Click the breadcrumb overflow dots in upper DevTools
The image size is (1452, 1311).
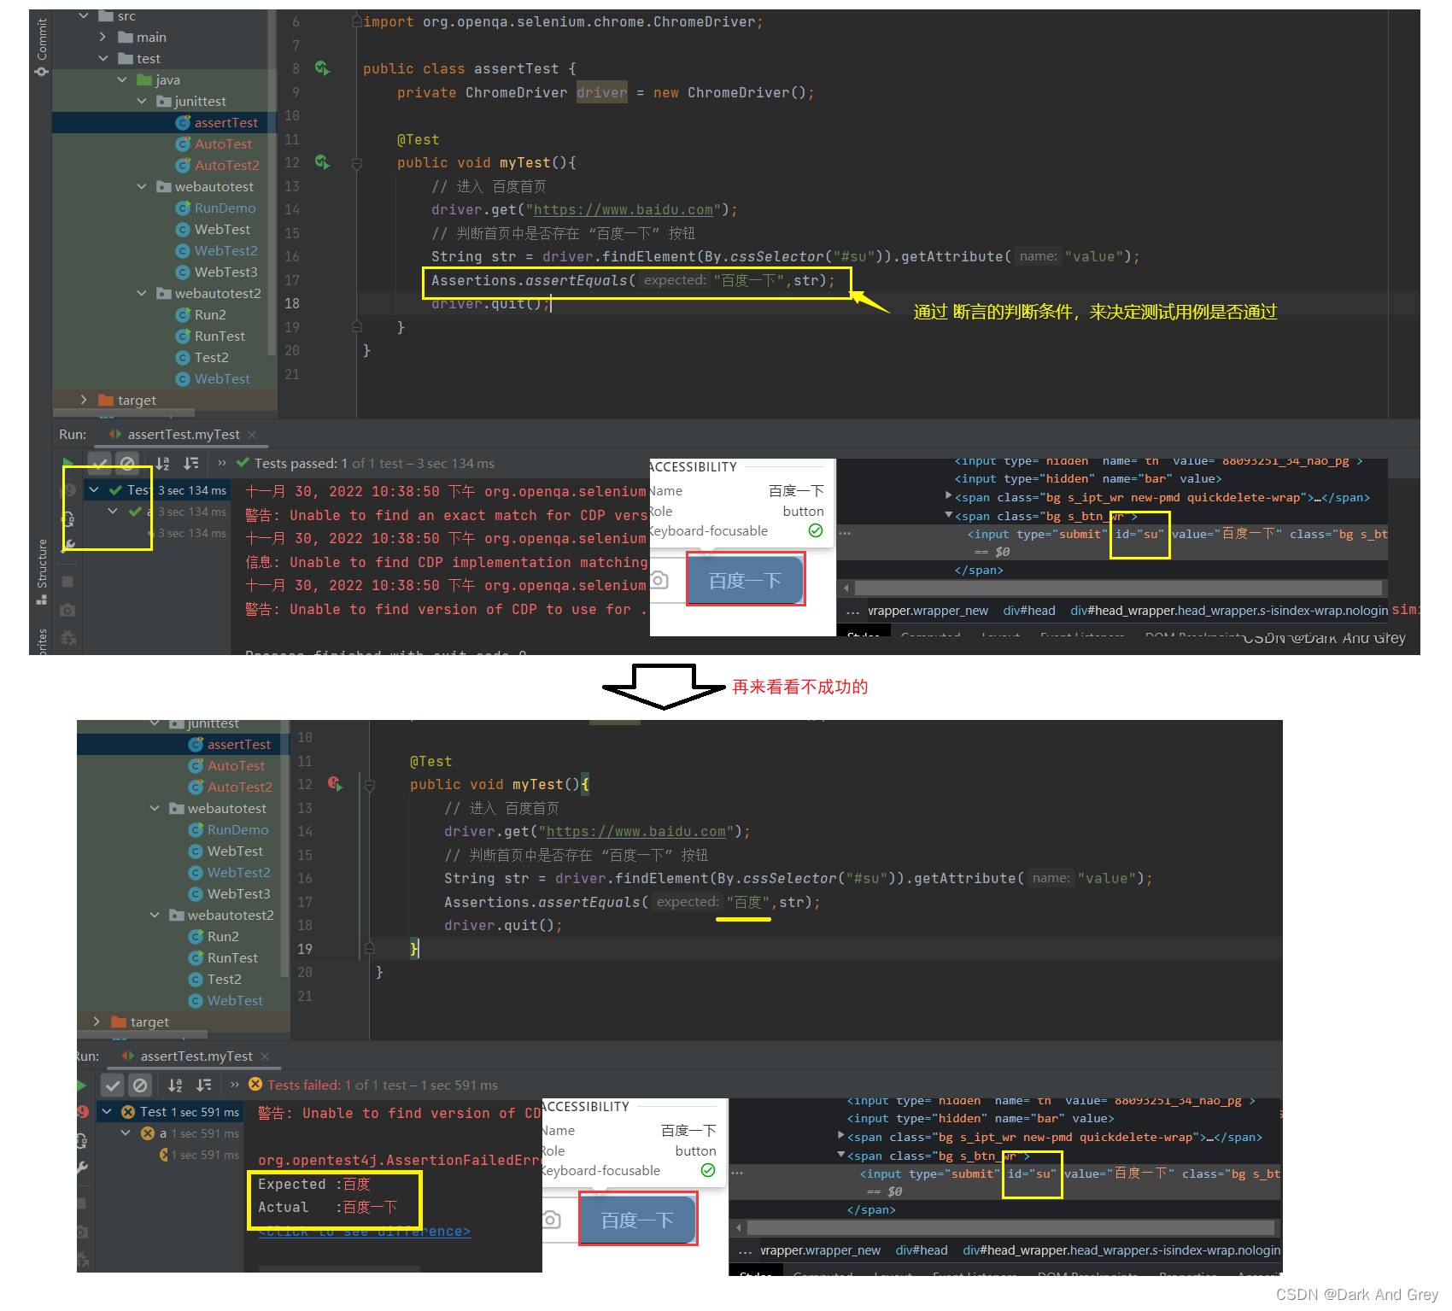pyautogui.click(x=852, y=612)
